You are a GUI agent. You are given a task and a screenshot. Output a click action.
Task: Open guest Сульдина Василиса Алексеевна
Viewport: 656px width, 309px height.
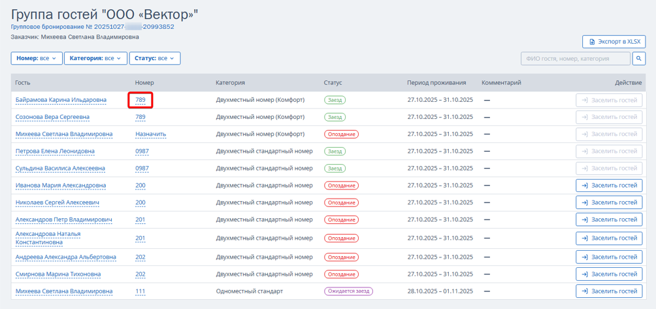click(x=60, y=168)
